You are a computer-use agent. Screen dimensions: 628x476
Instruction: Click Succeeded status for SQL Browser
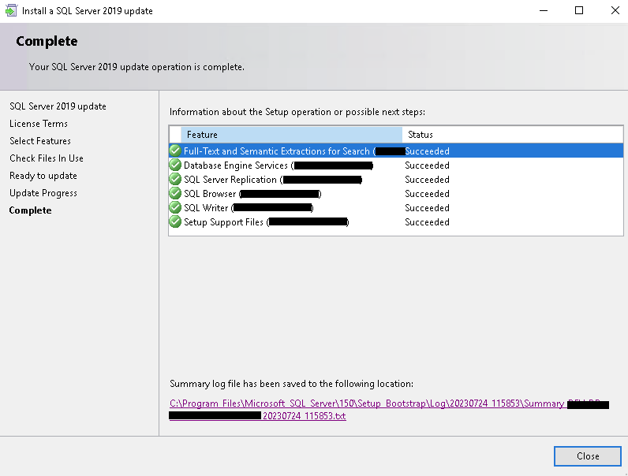click(427, 194)
